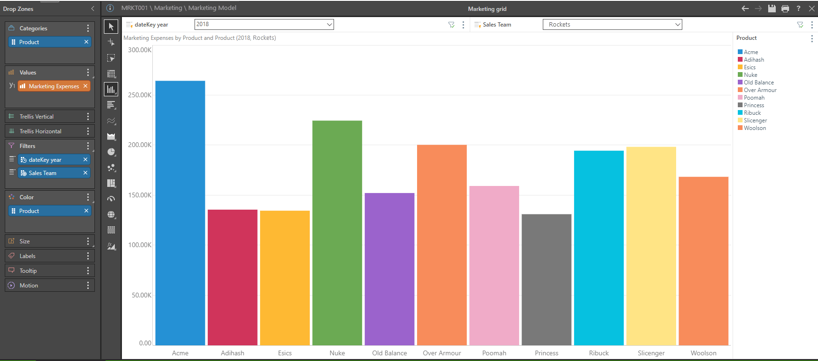This screenshot has width=818, height=361.
Task: Select the globe map visualization
Action: (x=111, y=214)
